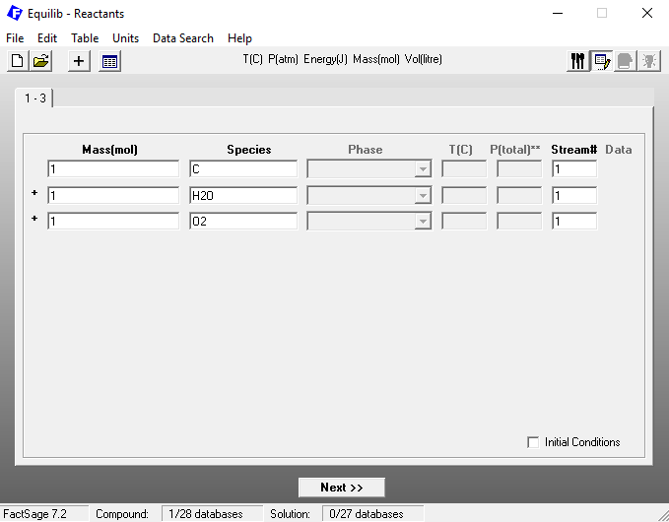Expand the Phase dropdown for species C
Image resolution: width=669 pixels, height=522 pixels.
click(423, 169)
